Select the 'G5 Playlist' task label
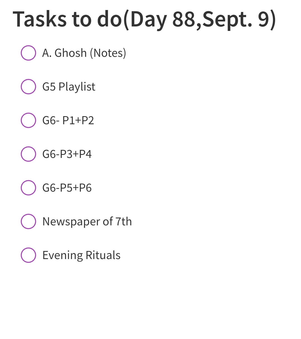Image resolution: width=301 pixels, height=339 pixels. pos(69,87)
